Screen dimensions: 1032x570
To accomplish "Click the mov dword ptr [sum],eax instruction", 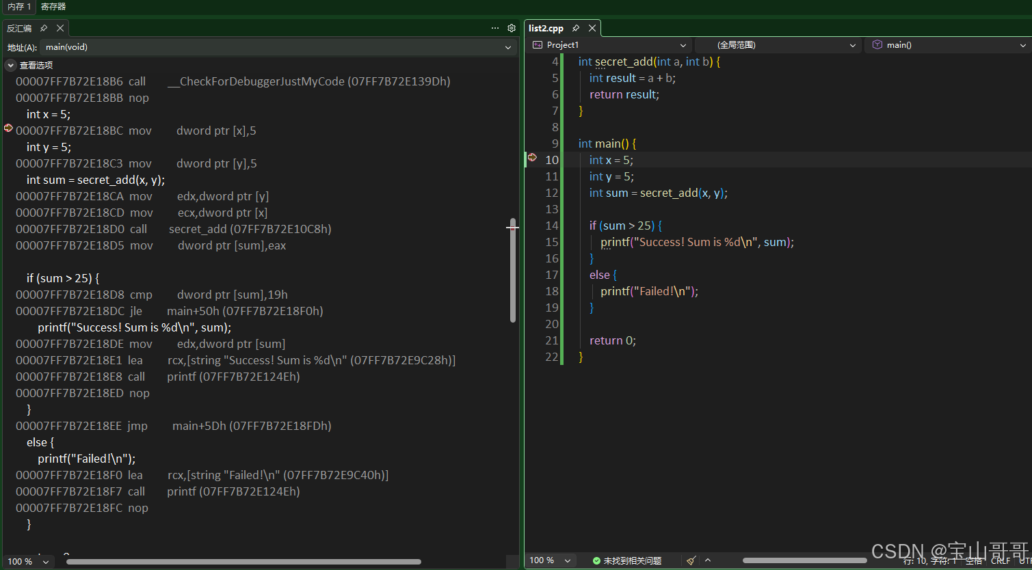I will 151,245.
